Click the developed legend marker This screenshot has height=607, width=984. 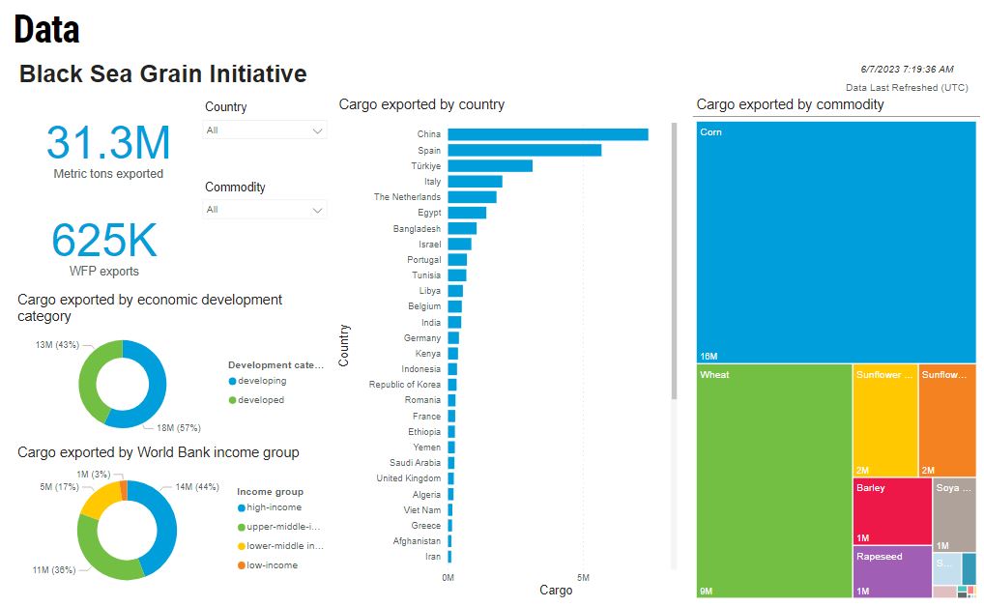(x=232, y=400)
